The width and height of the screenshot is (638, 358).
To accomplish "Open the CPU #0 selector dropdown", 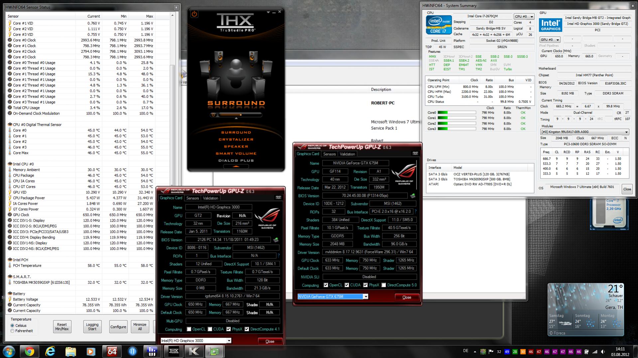I will coord(524,16).
